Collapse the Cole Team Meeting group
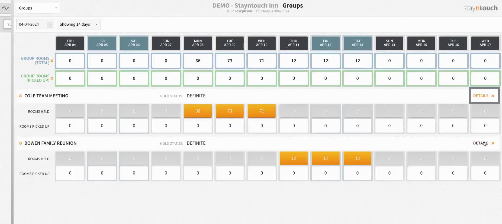 point(20,96)
